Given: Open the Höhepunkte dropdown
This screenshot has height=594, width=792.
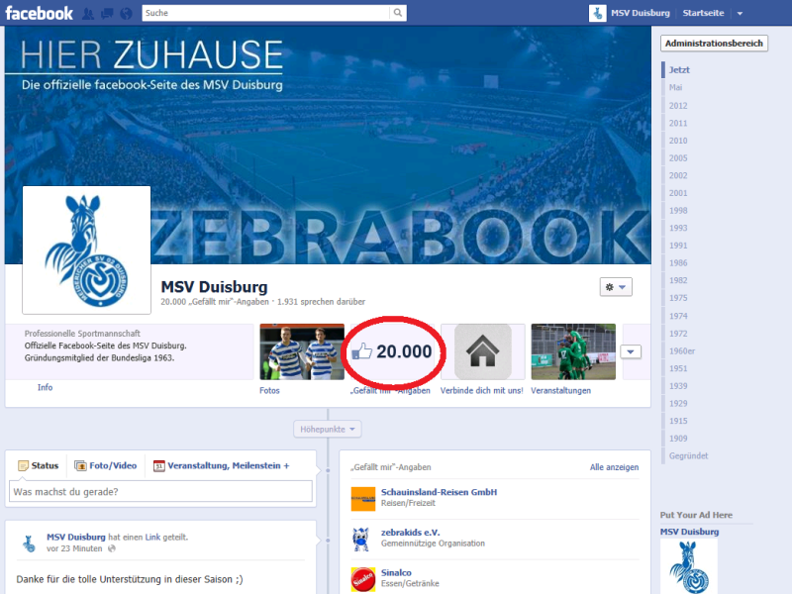Looking at the screenshot, I should click(x=328, y=430).
